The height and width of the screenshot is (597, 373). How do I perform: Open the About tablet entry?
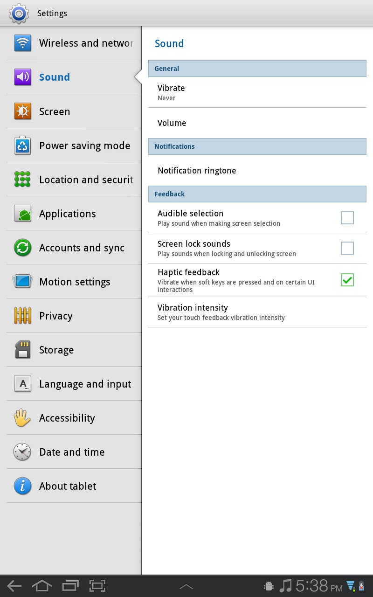74,486
